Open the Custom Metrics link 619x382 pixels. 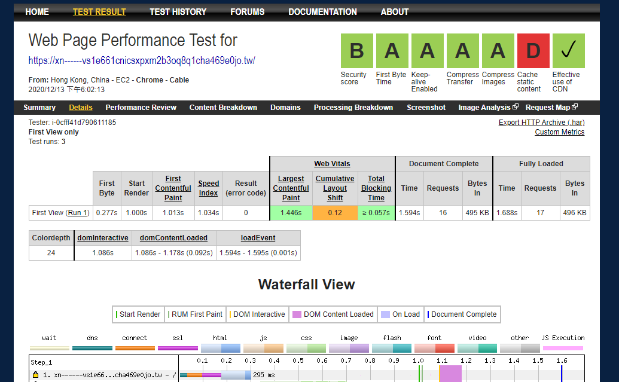[x=559, y=132]
